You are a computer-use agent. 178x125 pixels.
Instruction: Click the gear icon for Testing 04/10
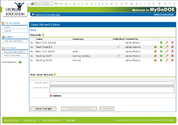(155, 60)
